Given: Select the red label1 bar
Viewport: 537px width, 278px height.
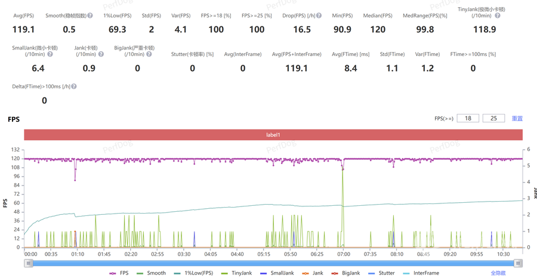Looking at the screenshot, I should click(x=273, y=135).
